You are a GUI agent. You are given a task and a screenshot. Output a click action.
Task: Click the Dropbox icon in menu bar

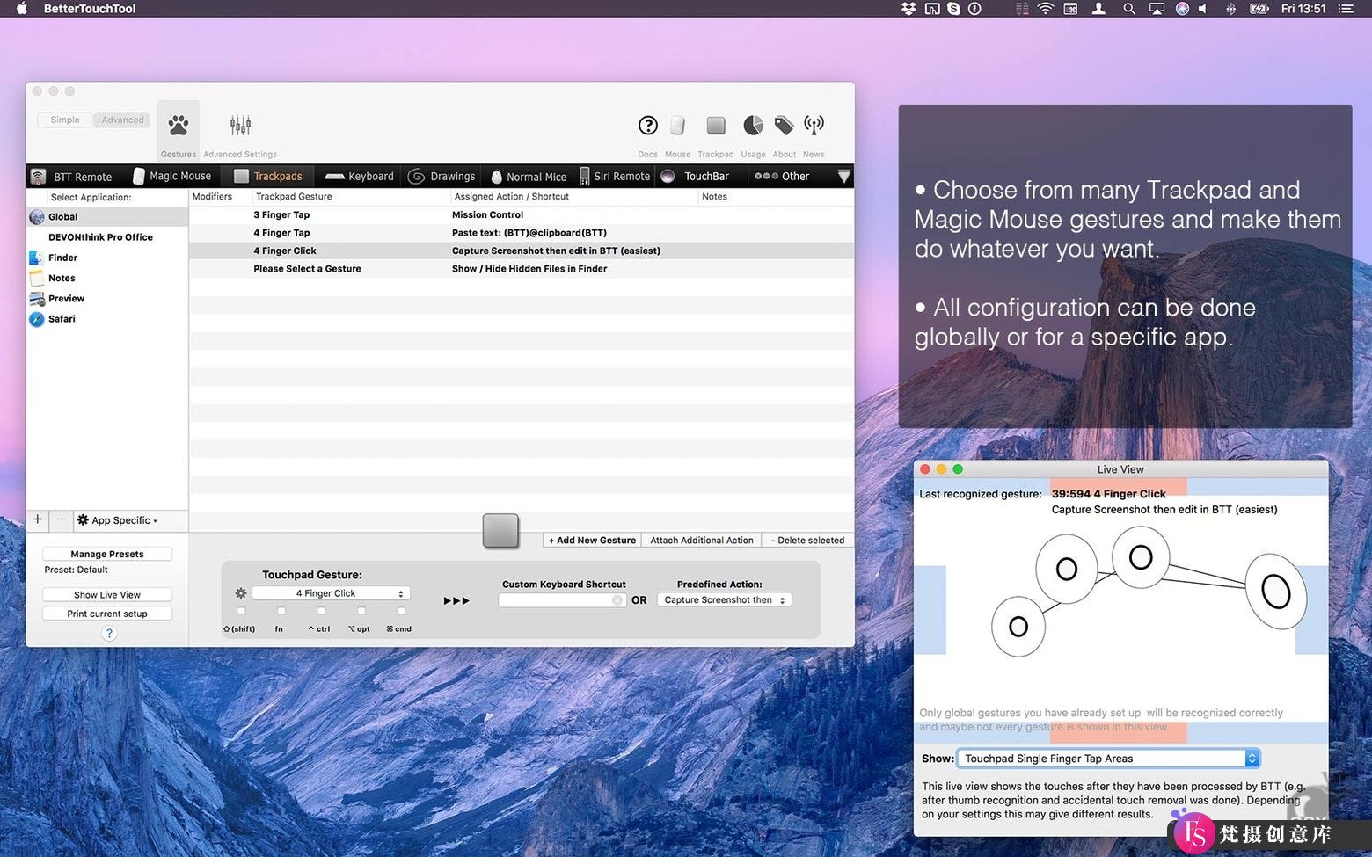coord(909,9)
